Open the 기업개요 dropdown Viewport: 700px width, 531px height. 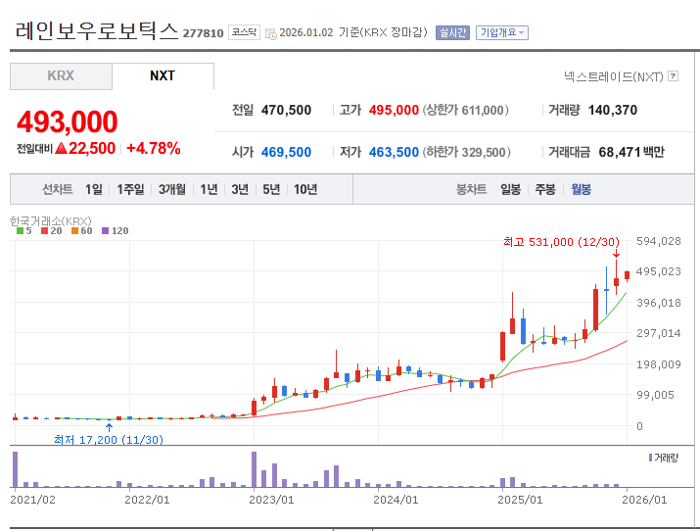pos(502,32)
